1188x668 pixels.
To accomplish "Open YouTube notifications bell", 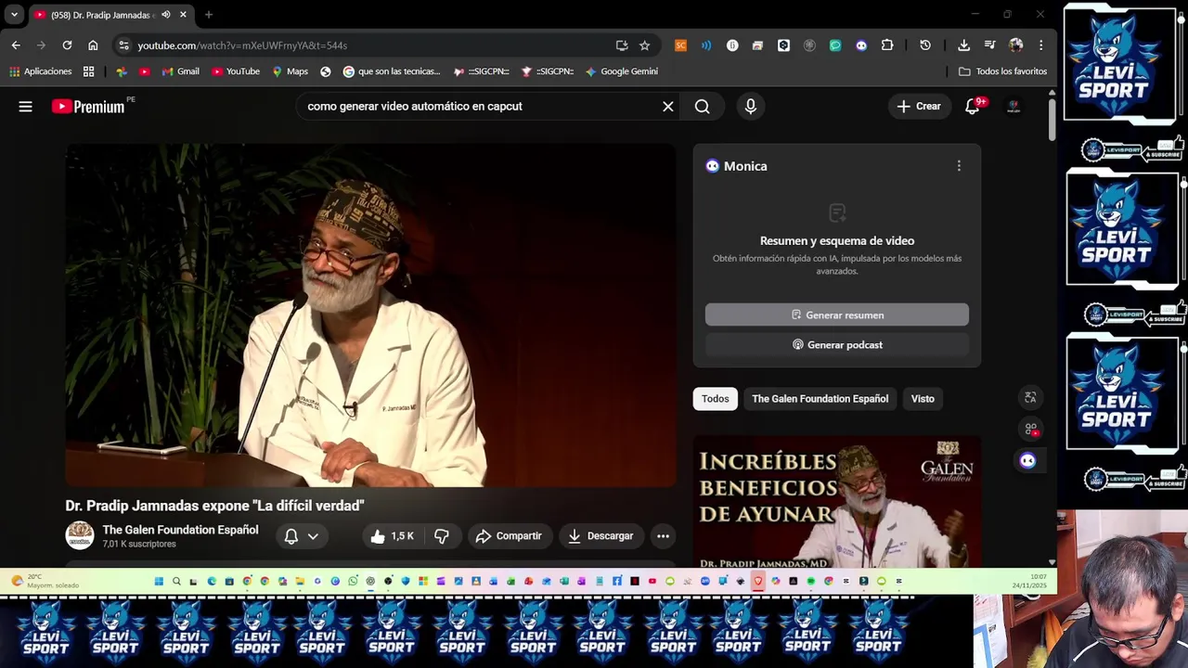I will point(973,107).
